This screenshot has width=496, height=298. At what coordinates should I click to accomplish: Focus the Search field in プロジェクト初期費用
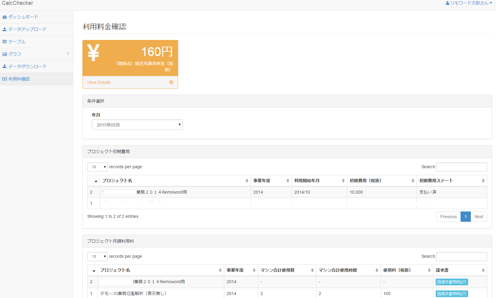[x=461, y=167]
